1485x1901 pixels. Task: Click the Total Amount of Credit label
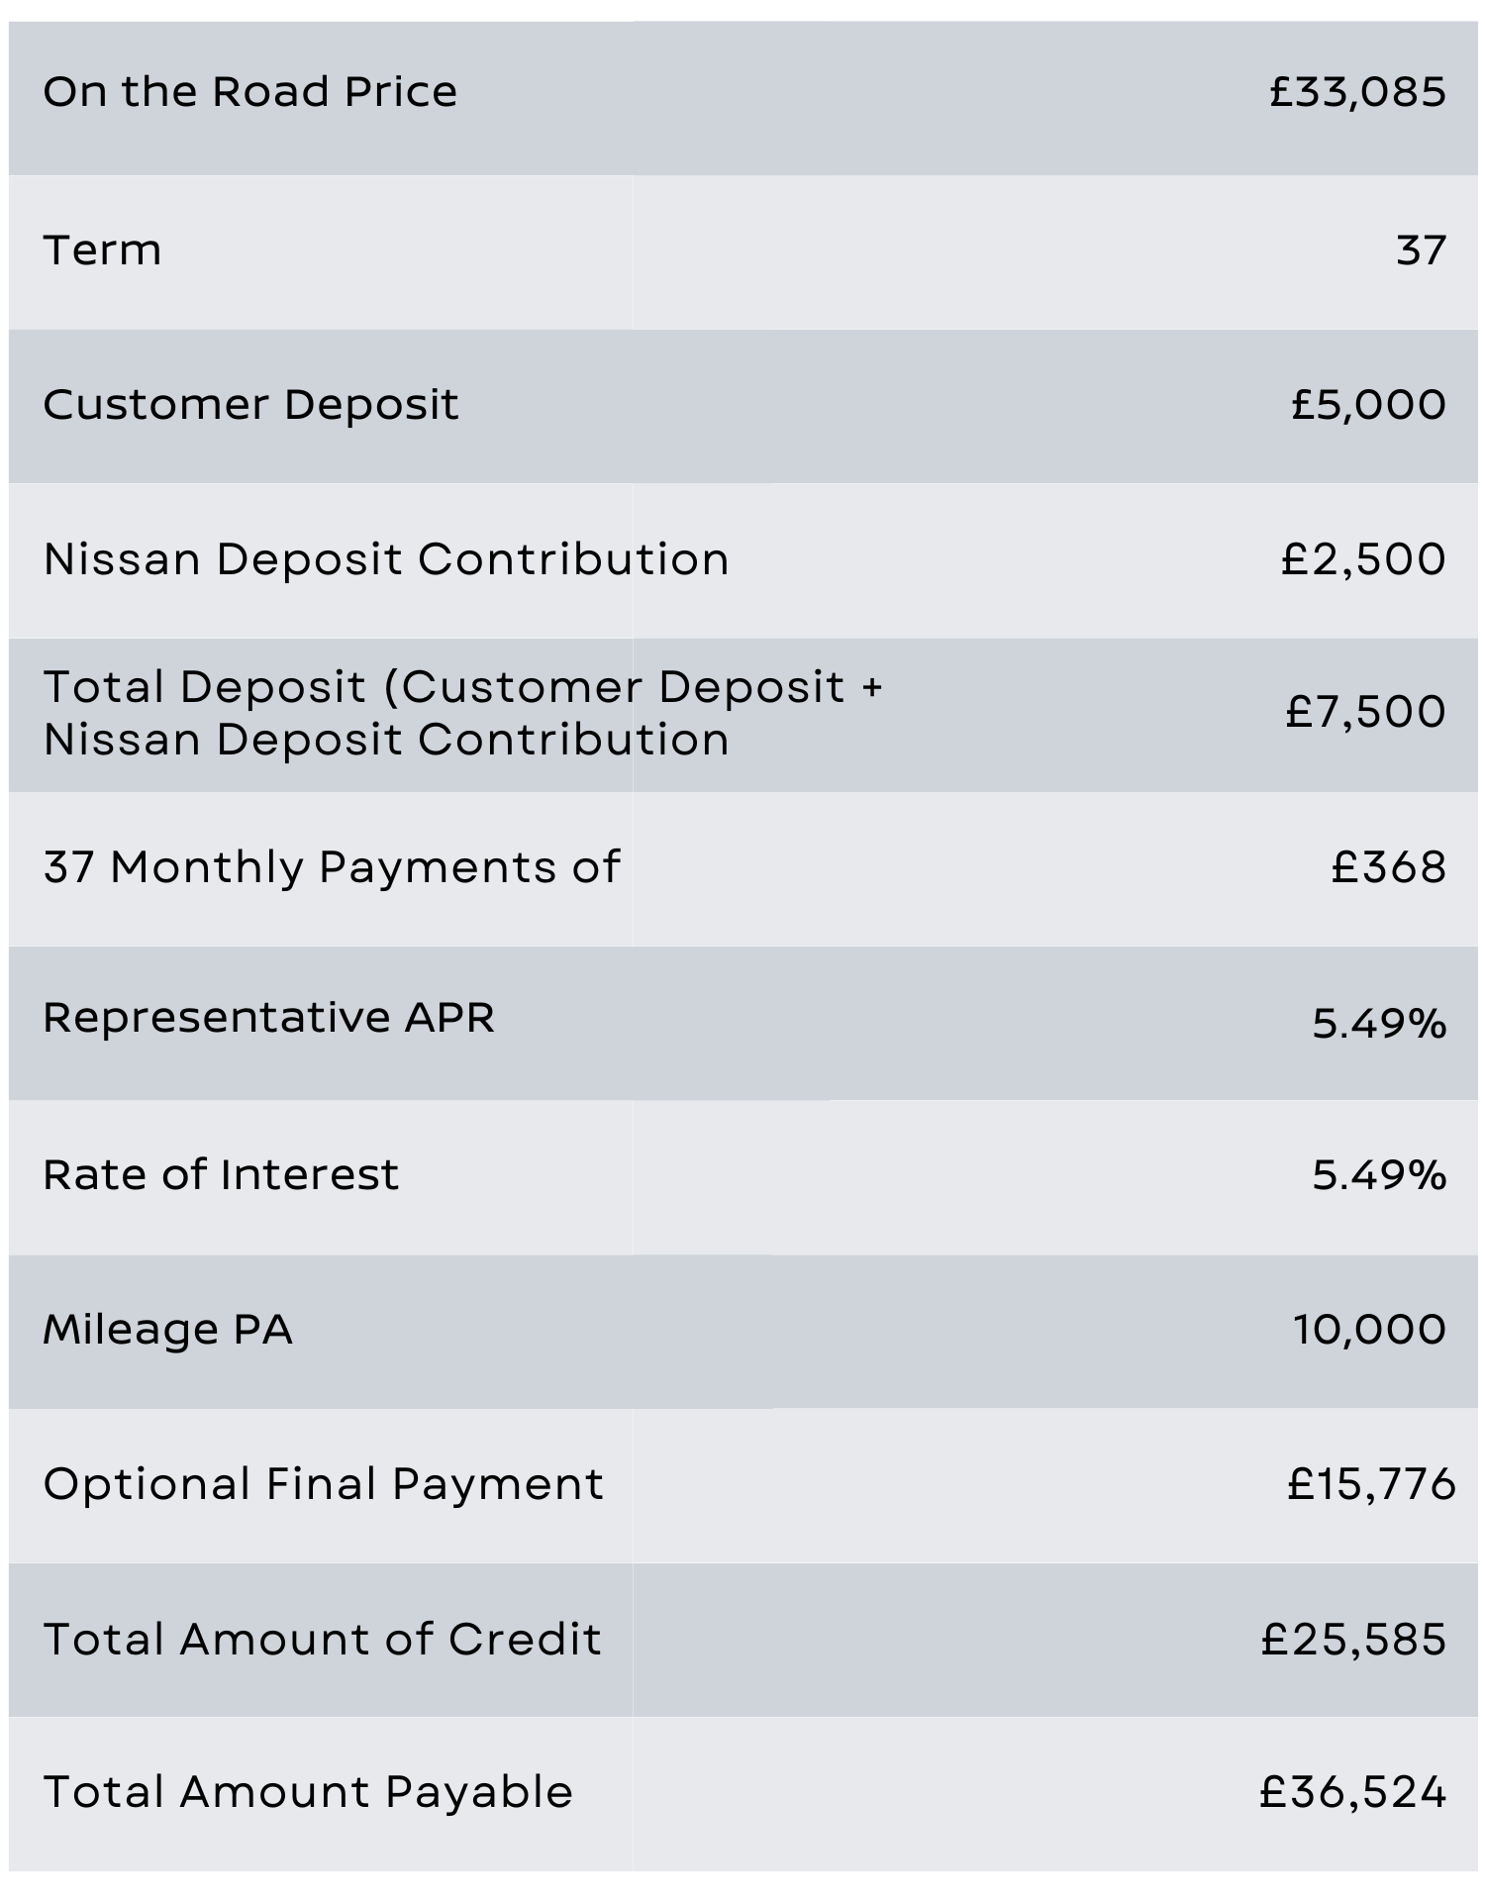click(322, 1640)
